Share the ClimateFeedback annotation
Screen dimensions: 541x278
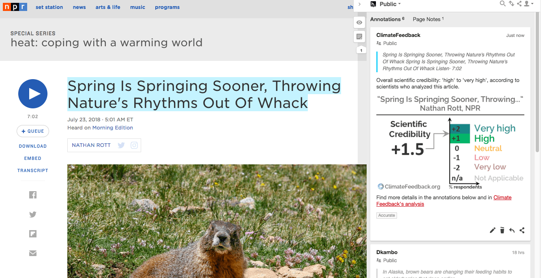pyautogui.click(x=522, y=231)
